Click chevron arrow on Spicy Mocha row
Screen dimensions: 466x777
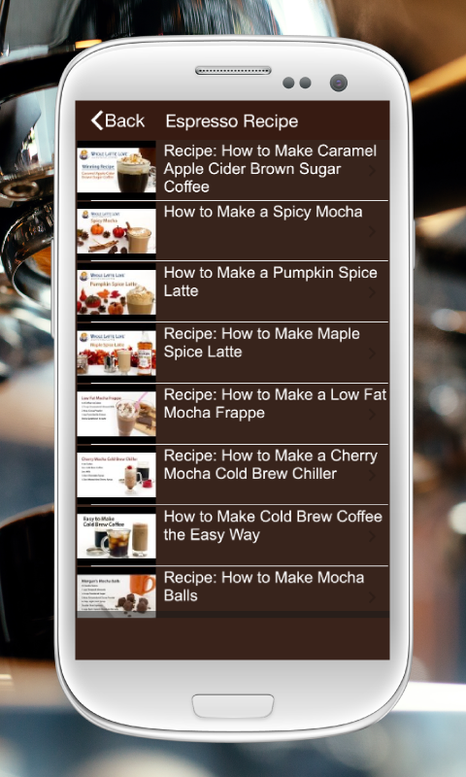tap(372, 231)
